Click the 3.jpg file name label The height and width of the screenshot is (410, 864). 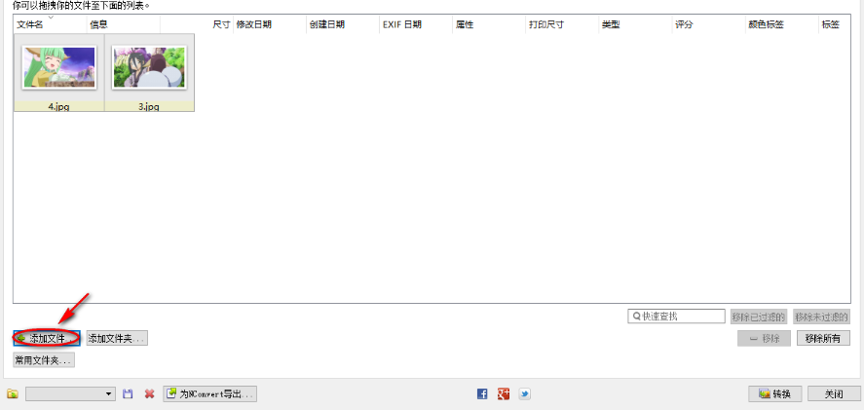point(149,107)
